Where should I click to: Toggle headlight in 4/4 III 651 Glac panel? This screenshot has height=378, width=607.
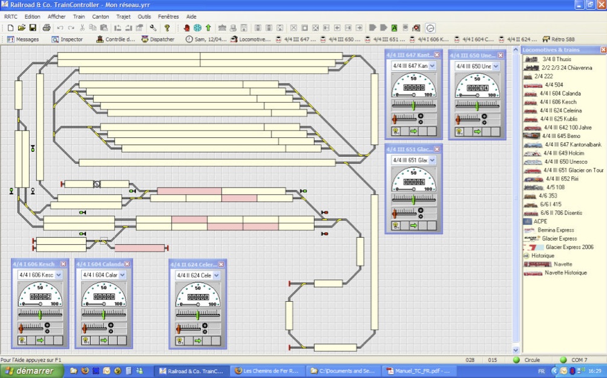[x=396, y=225]
